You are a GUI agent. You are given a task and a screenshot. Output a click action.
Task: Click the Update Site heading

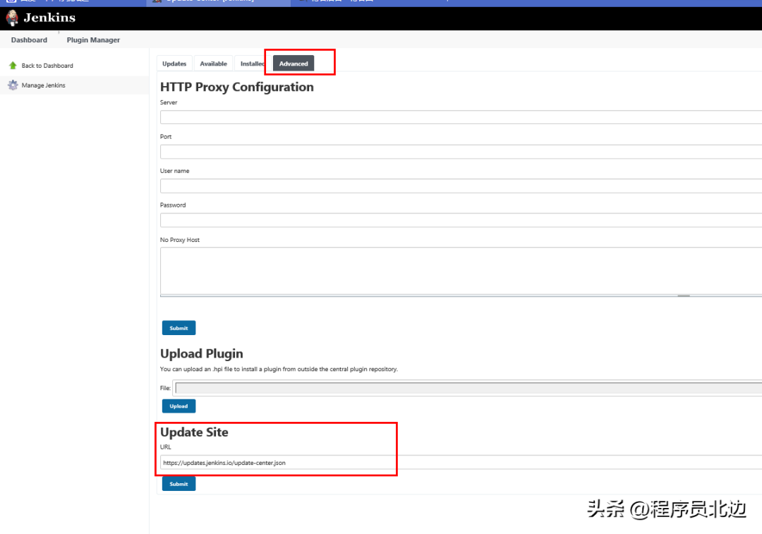click(195, 432)
